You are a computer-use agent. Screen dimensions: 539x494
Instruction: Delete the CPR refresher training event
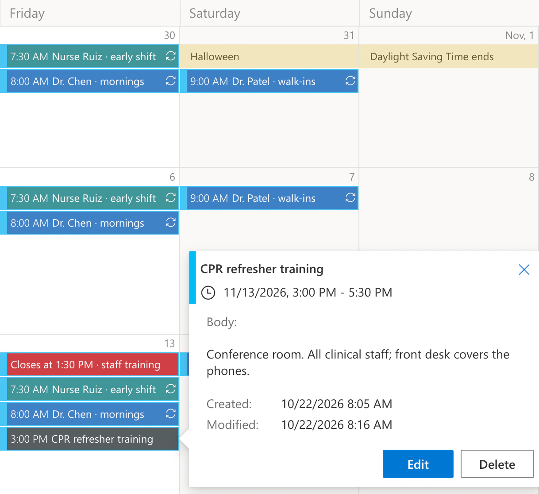coord(497,464)
